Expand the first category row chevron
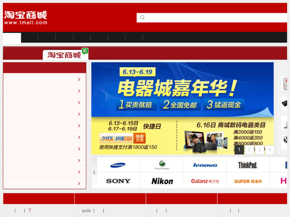290x217 pixels. click(79, 79)
